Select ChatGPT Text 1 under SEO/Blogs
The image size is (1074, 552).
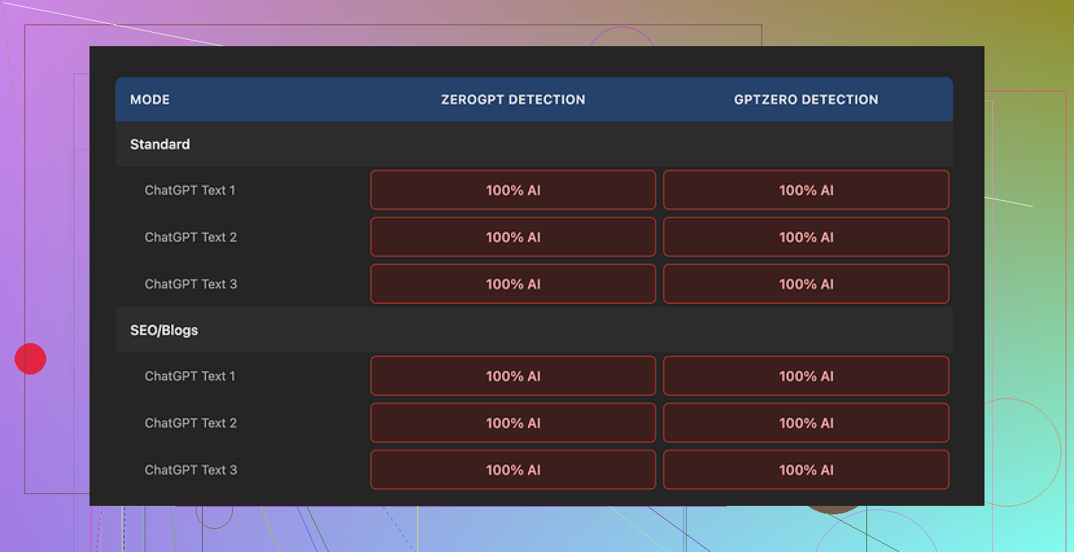pos(190,376)
